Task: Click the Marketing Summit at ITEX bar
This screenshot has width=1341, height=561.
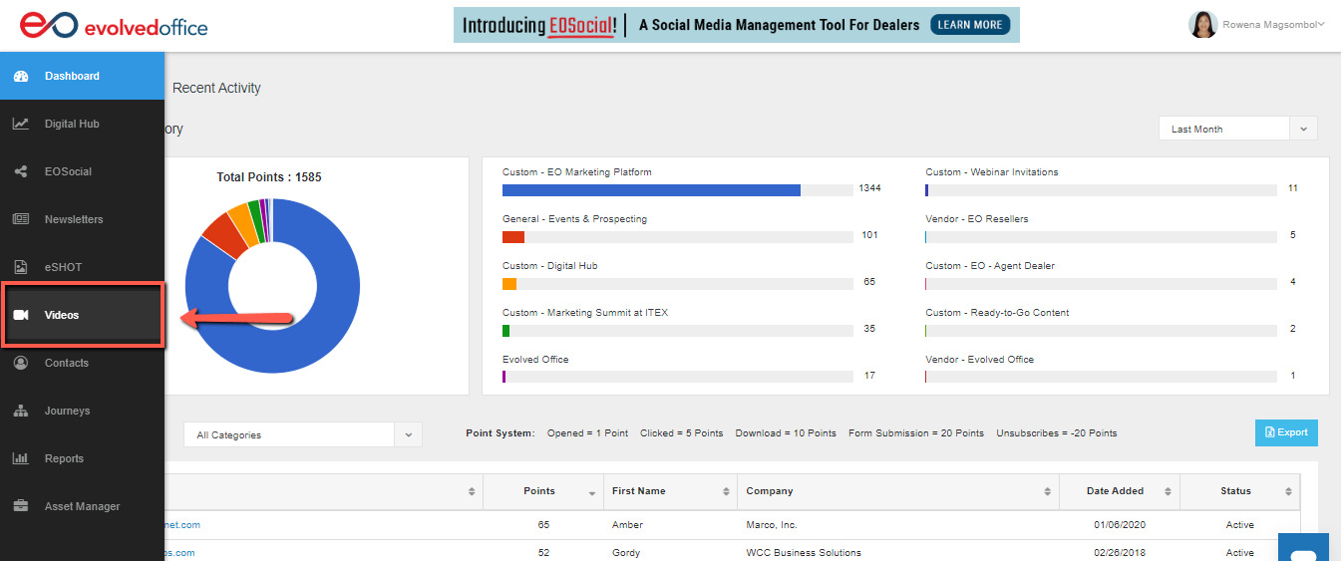Action: point(506,330)
